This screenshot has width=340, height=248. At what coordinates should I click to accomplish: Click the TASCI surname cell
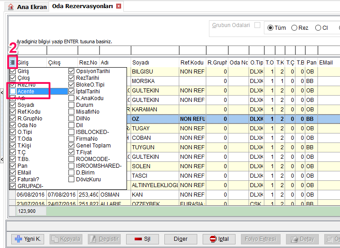(155, 176)
